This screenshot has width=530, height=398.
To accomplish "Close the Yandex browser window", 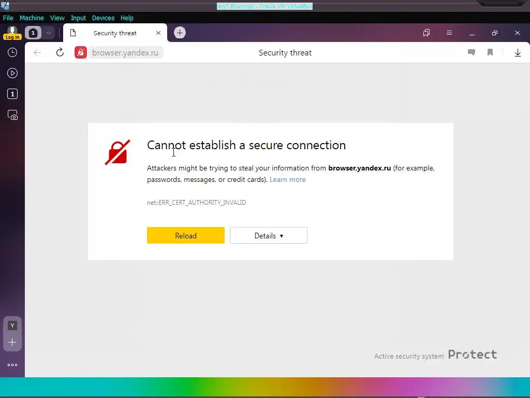I will point(518,33).
